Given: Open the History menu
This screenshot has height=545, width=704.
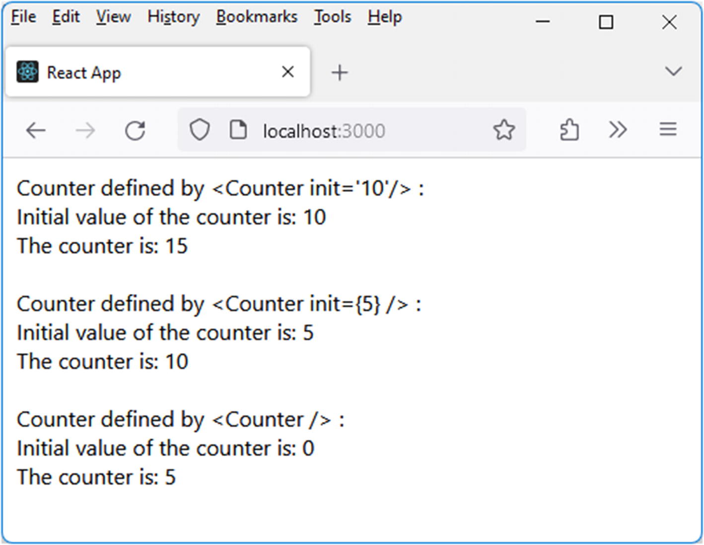Looking at the screenshot, I should [173, 17].
